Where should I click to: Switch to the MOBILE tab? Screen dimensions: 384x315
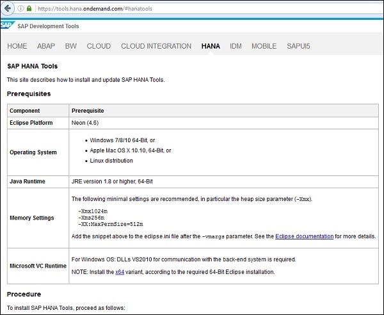264,46
